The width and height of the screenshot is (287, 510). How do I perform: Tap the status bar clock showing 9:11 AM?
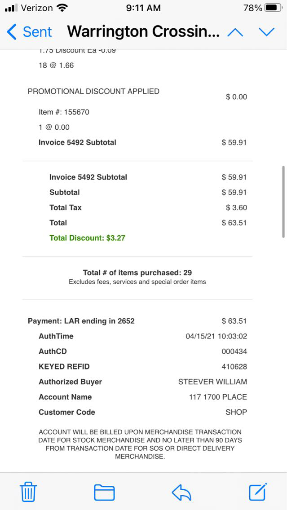(143, 8)
